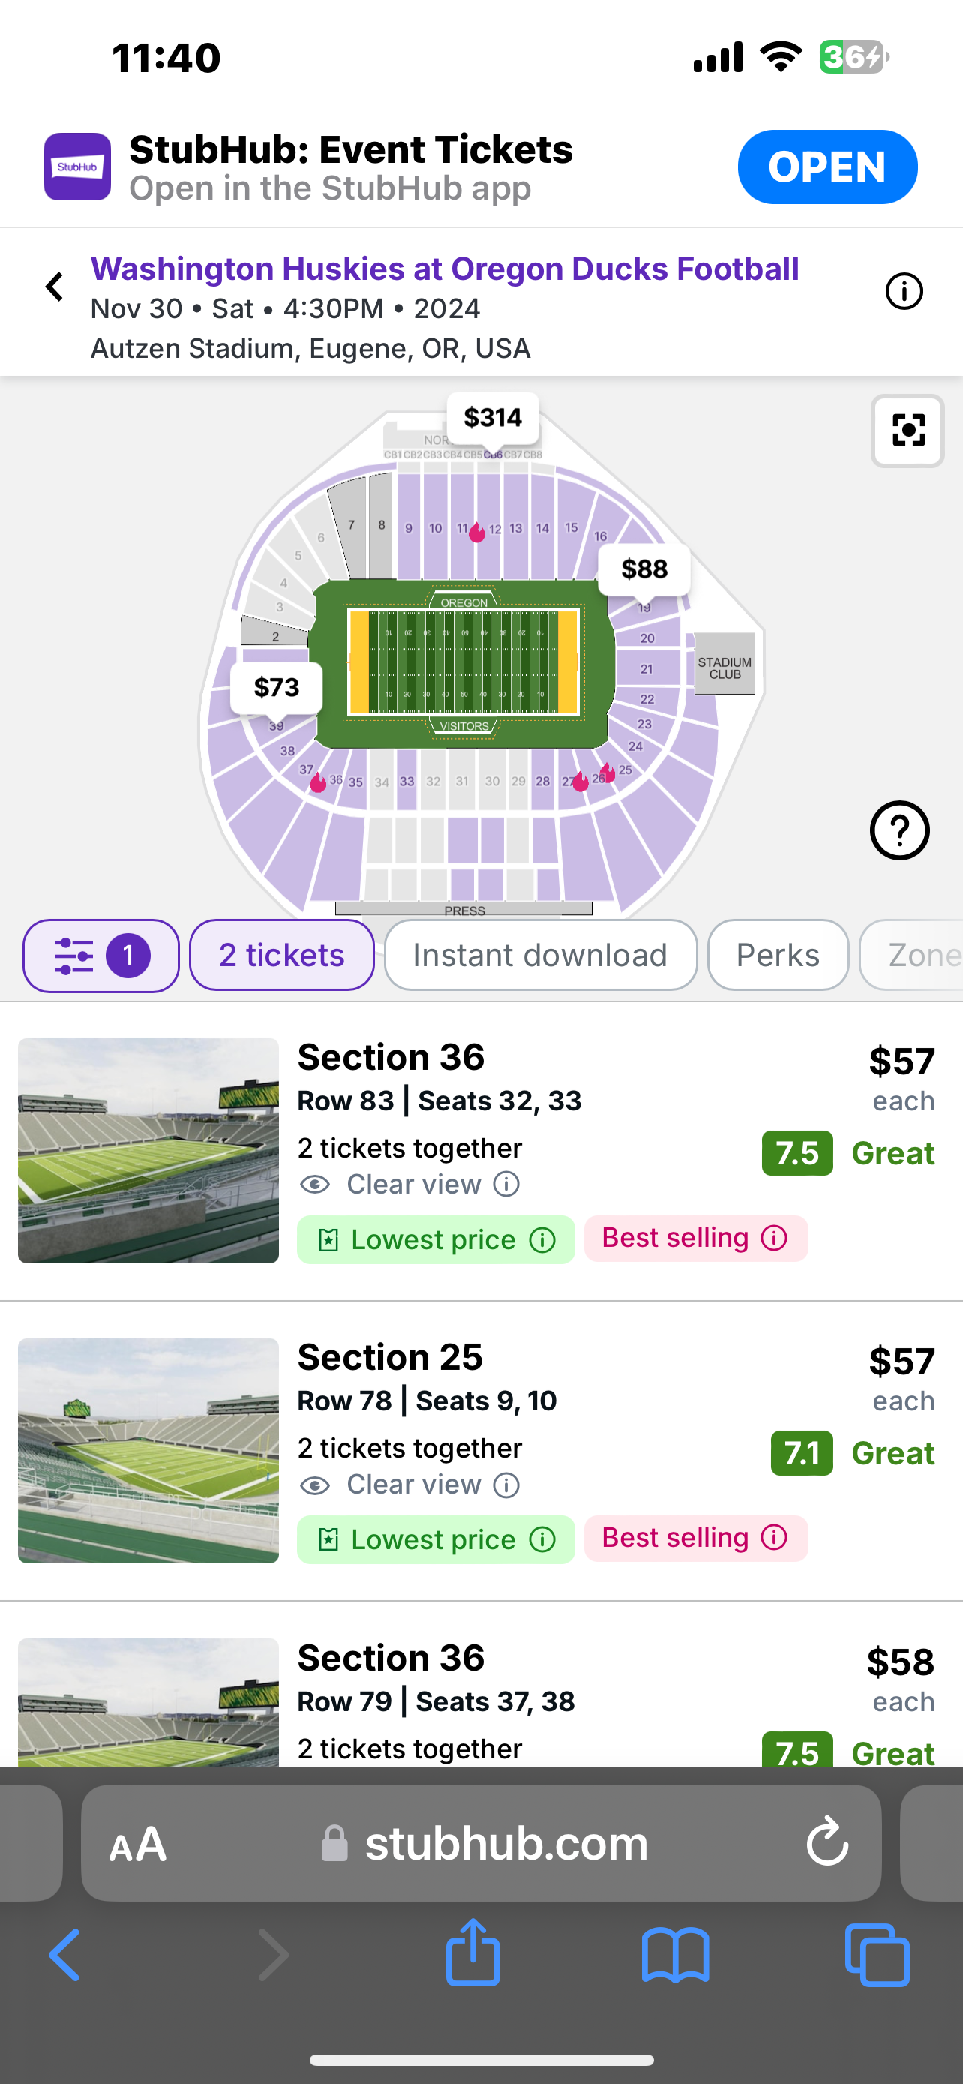Tap the event info icon
The image size is (963, 2084).
tap(903, 291)
